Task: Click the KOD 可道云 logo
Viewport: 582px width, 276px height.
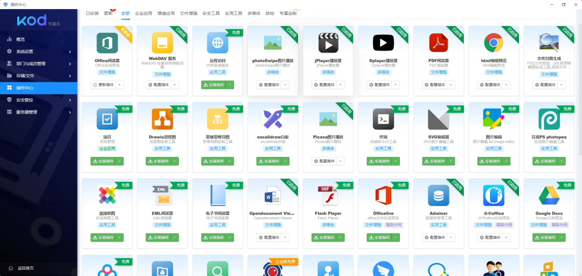Action: pos(38,21)
